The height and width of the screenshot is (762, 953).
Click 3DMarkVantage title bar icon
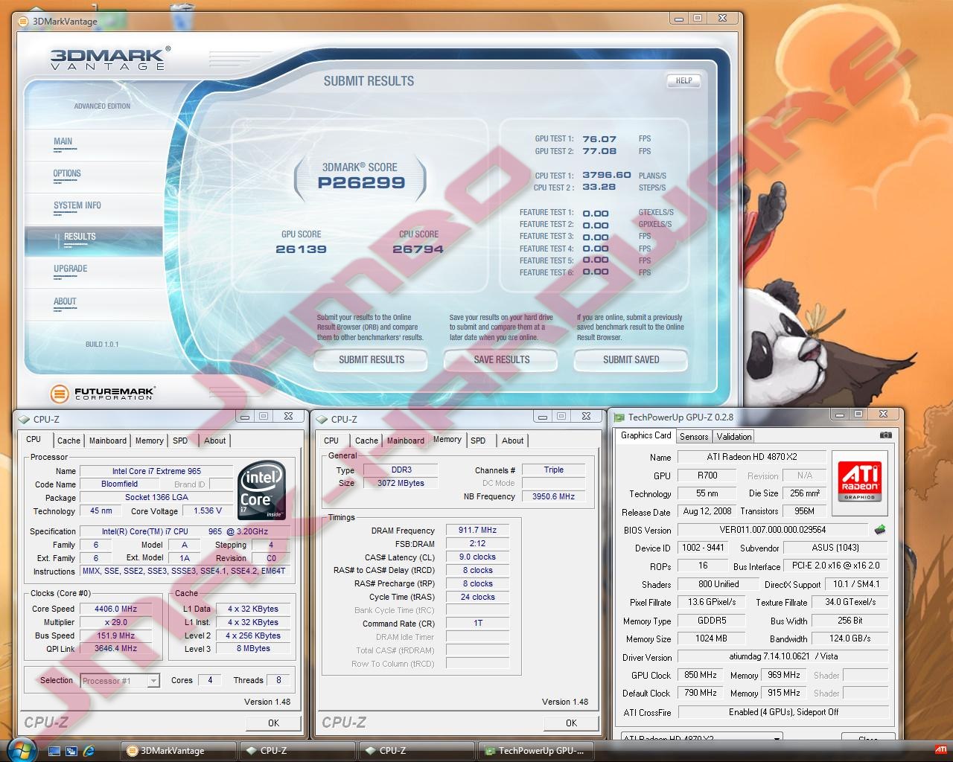coord(23,21)
